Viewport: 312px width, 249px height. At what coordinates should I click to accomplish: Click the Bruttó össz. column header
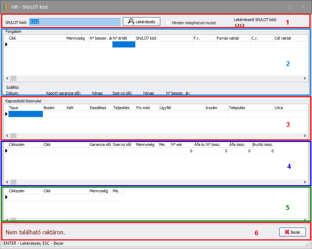click(263, 144)
